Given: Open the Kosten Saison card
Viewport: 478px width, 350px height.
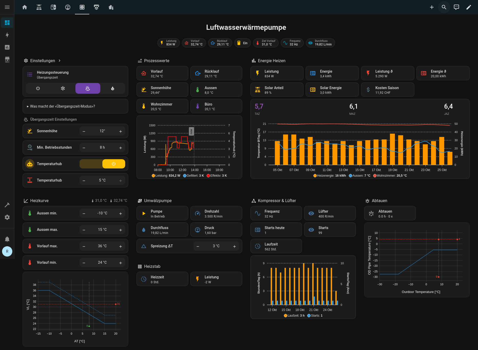Looking at the screenshot, I should (x=387, y=90).
